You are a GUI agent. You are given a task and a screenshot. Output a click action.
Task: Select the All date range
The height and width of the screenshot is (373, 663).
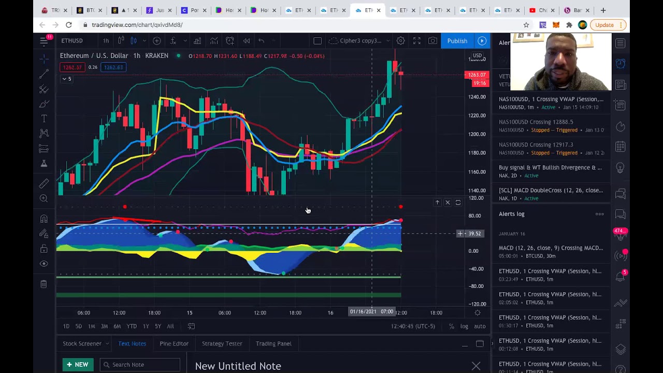pyautogui.click(x=170, y=326)
